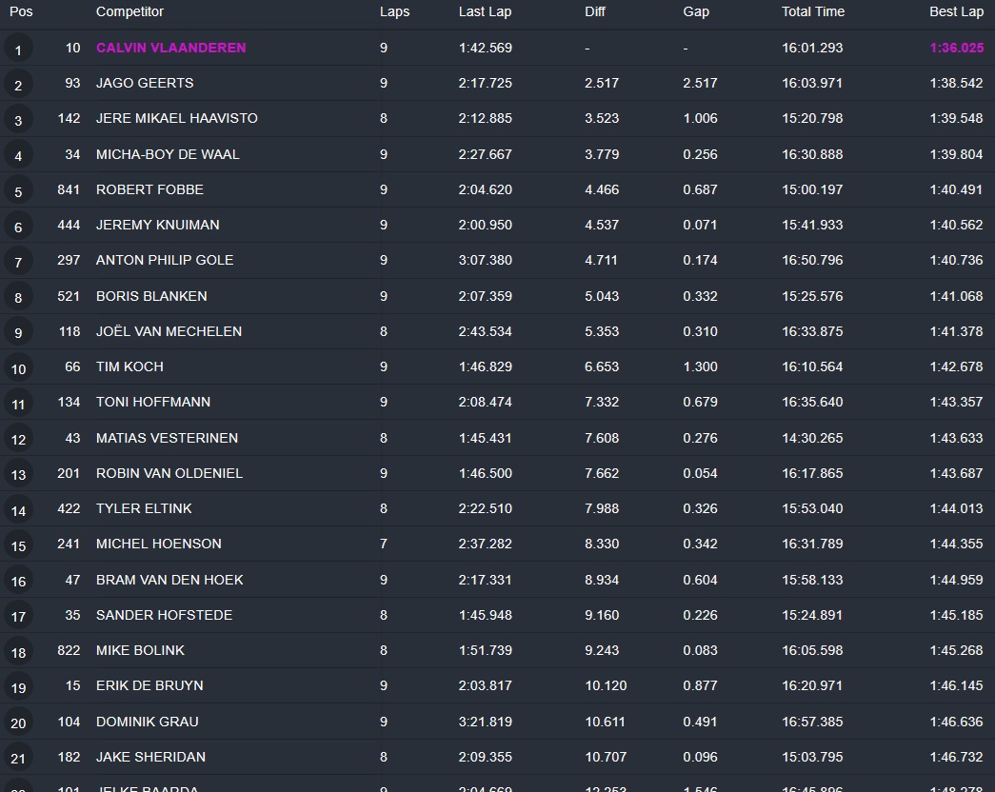
Task: Select ROBIN VAN OLDENIEL's name
Action: click(x=169, y=473)
